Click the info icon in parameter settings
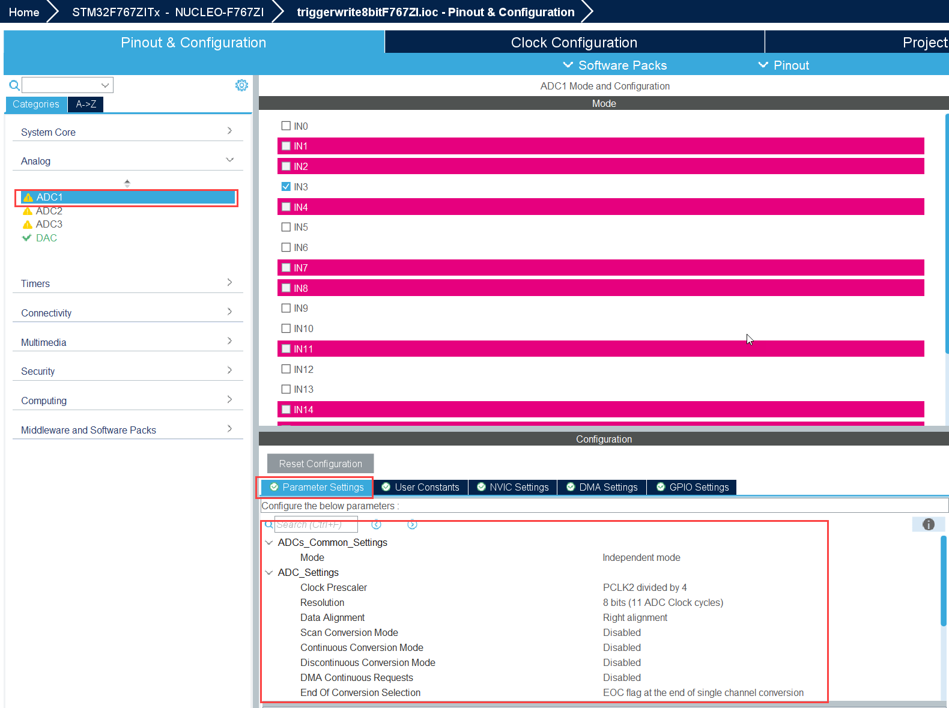 928,524
